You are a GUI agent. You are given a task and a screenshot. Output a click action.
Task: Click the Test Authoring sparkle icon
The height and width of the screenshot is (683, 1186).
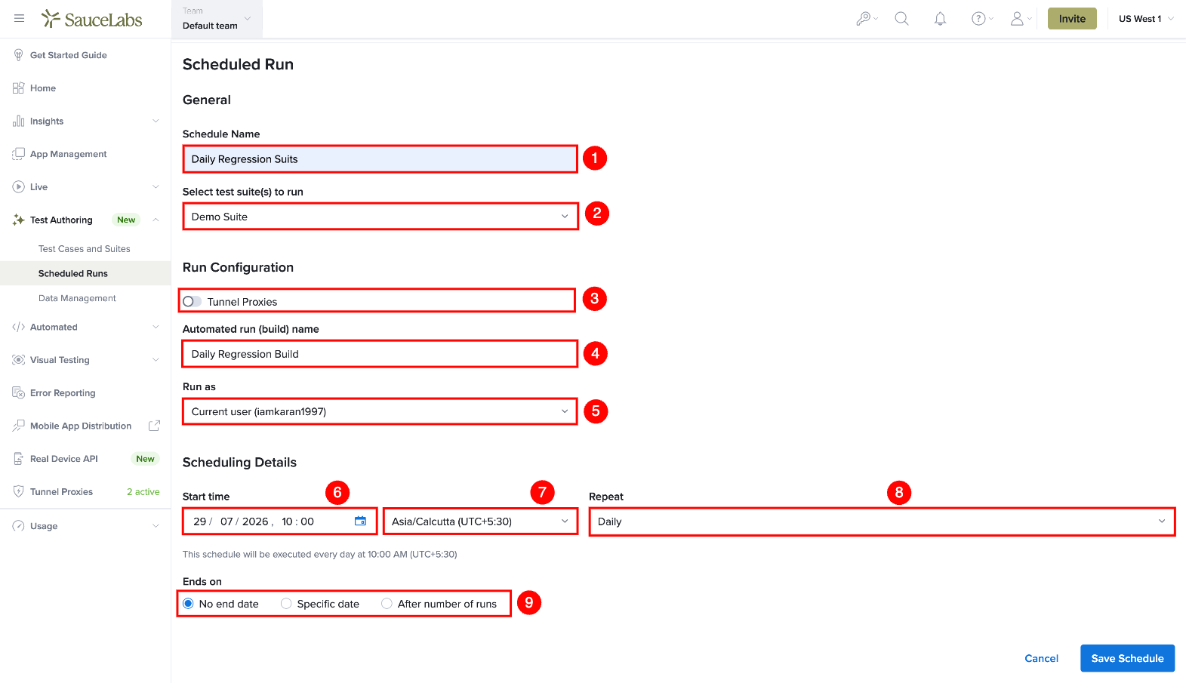[18, 220]
